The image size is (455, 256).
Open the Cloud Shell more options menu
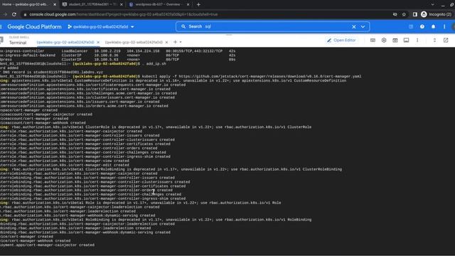pos(417,41)
